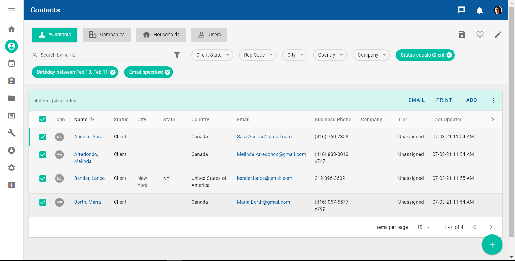Uncheck the Borth, Maria checkbox
This screenshot has width=515, height=261.
(43, 202)
